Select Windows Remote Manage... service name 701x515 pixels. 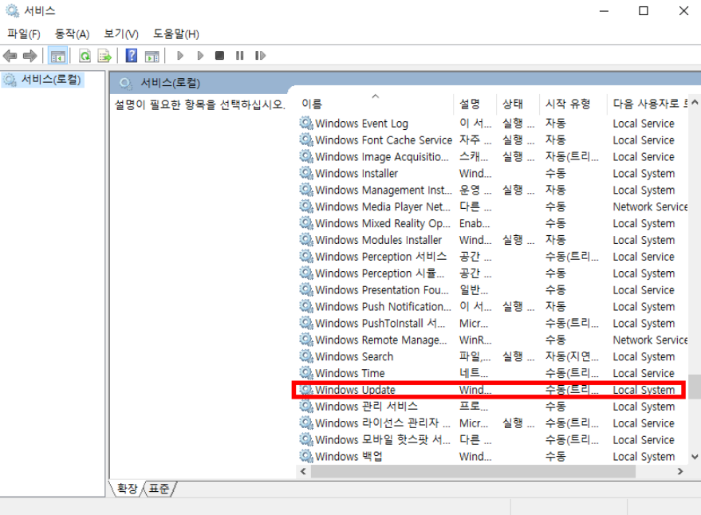point(381,340)
